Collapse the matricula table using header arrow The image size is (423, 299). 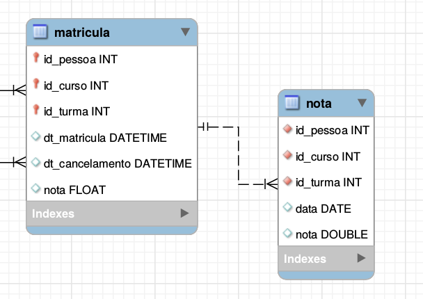tap(185, 32)
